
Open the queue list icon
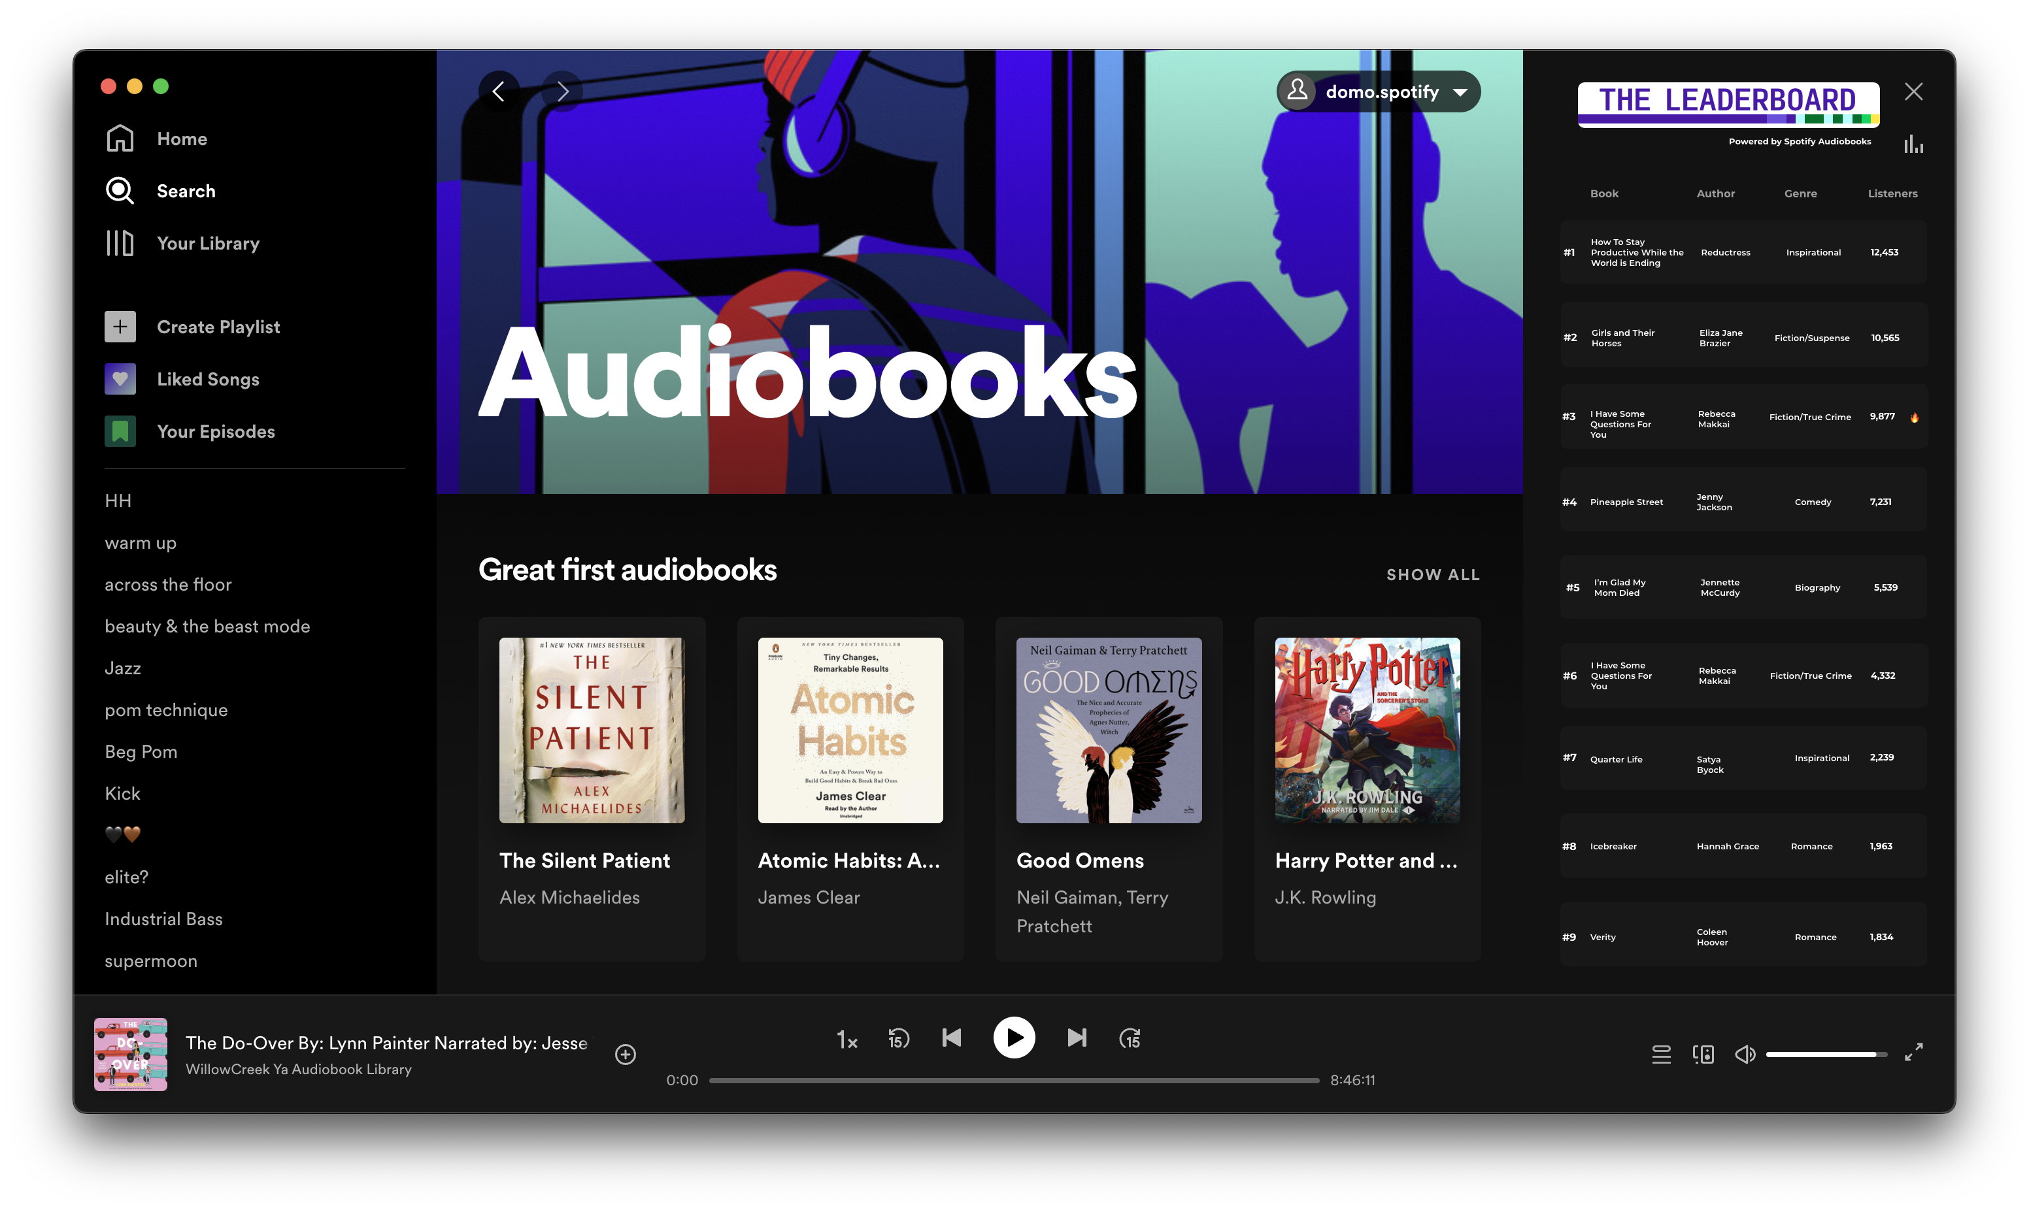pos(1661,1055)
